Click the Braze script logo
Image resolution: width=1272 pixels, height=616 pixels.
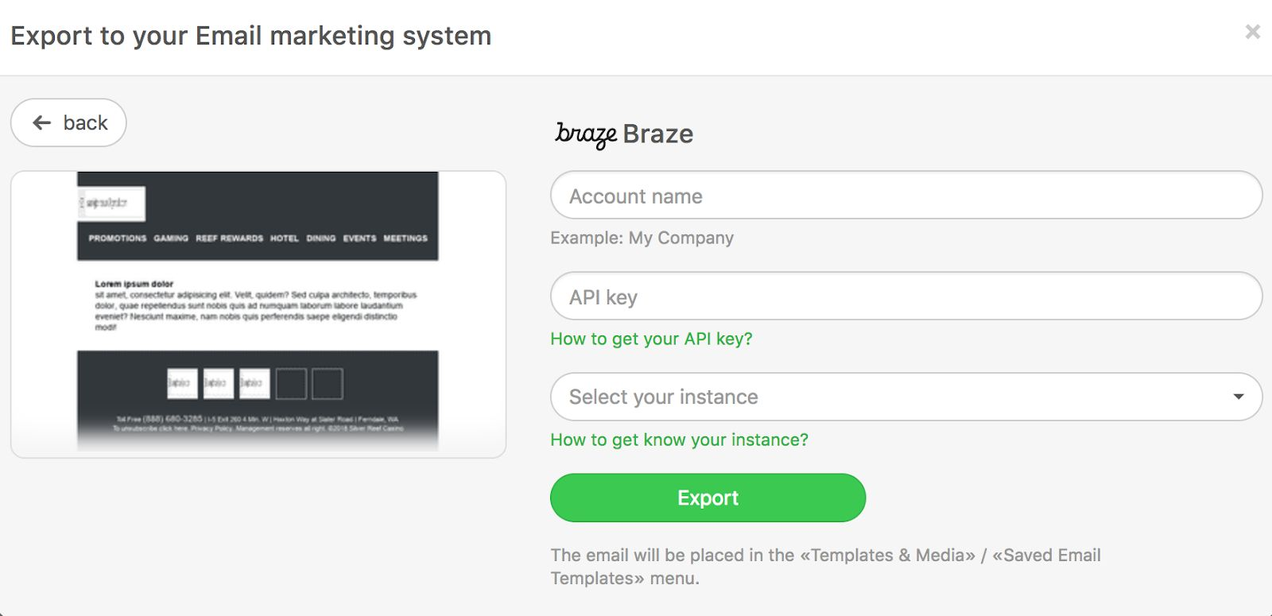(x=586, y=134)
